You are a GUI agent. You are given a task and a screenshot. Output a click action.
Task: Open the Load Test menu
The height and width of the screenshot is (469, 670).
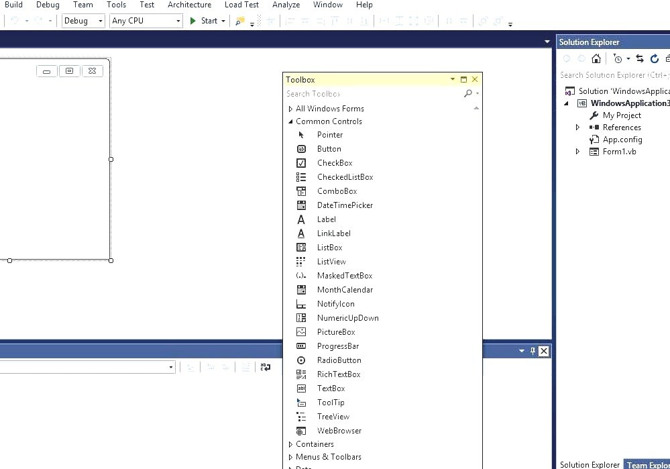pos(241,5)
